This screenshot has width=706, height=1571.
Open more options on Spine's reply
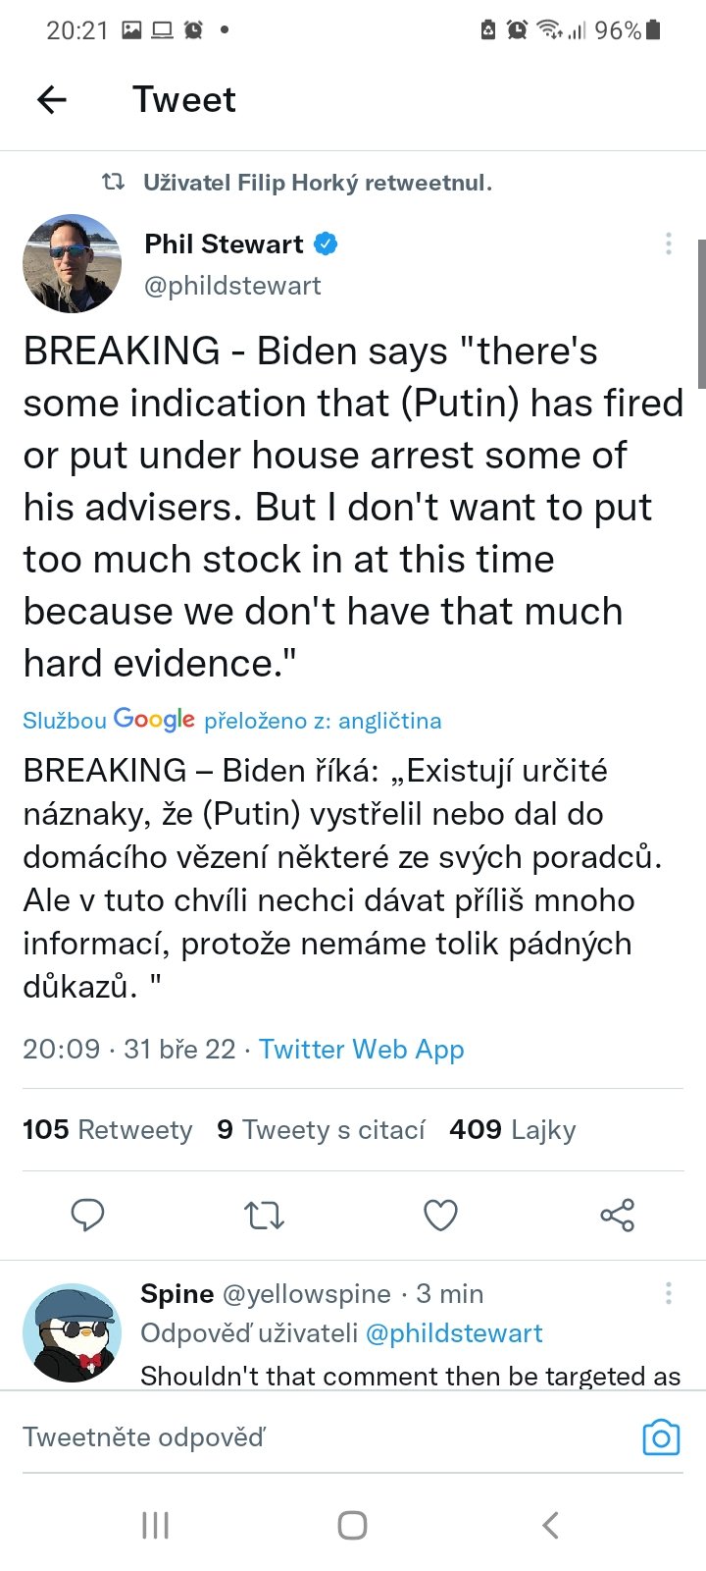click(x=669, y=1293)
